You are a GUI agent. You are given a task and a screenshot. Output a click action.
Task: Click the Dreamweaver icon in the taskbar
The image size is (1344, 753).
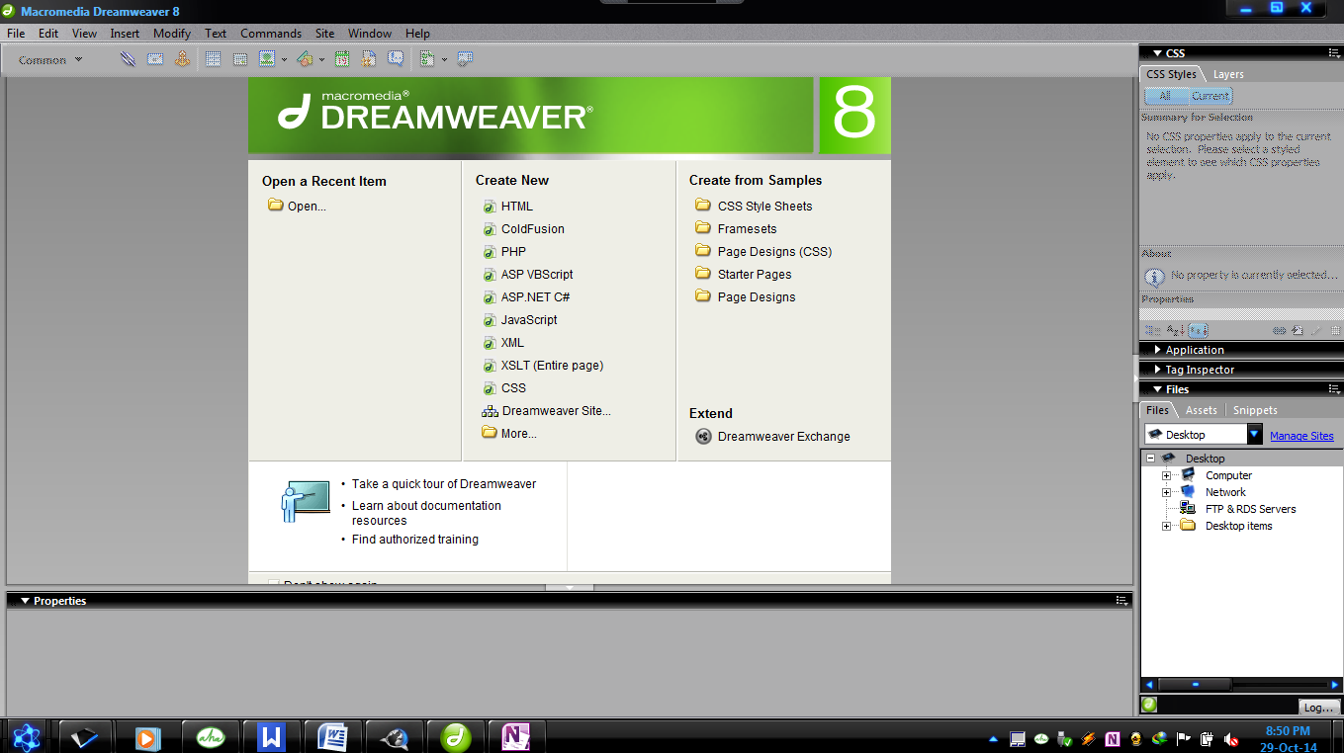[455, 736]
